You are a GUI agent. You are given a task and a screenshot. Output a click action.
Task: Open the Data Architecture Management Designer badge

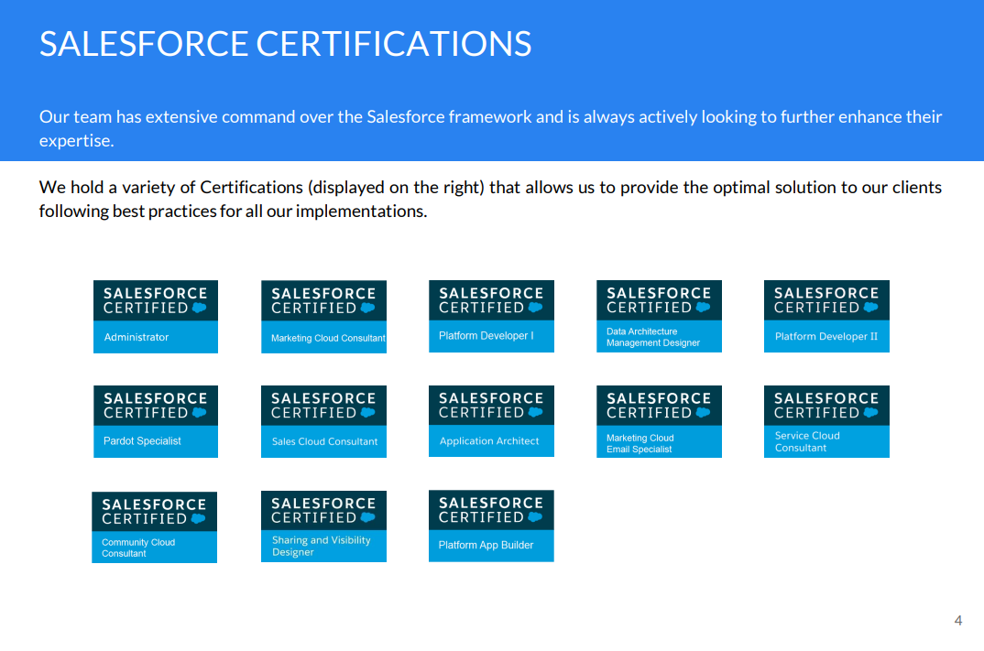point(659,316)
